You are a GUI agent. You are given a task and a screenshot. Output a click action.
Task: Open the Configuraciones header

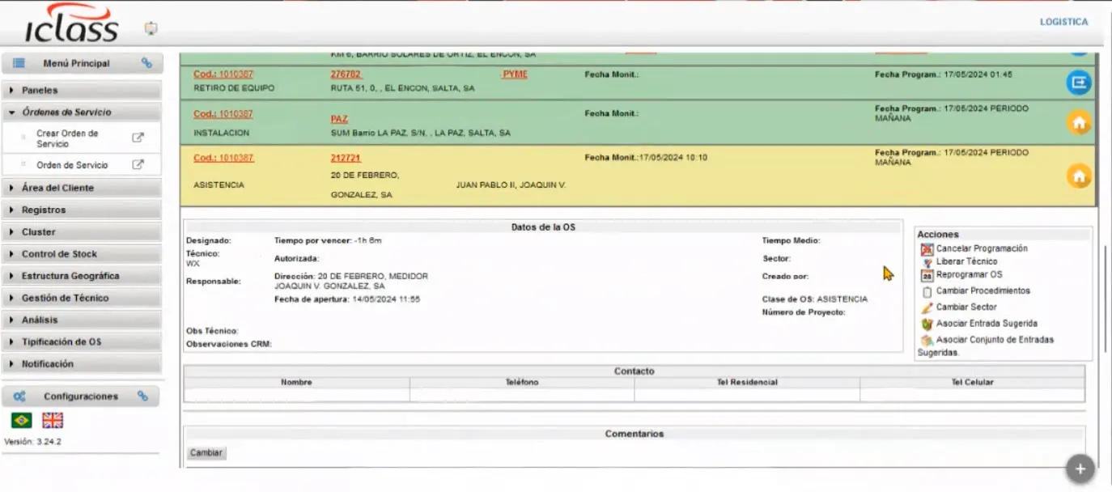80,397
